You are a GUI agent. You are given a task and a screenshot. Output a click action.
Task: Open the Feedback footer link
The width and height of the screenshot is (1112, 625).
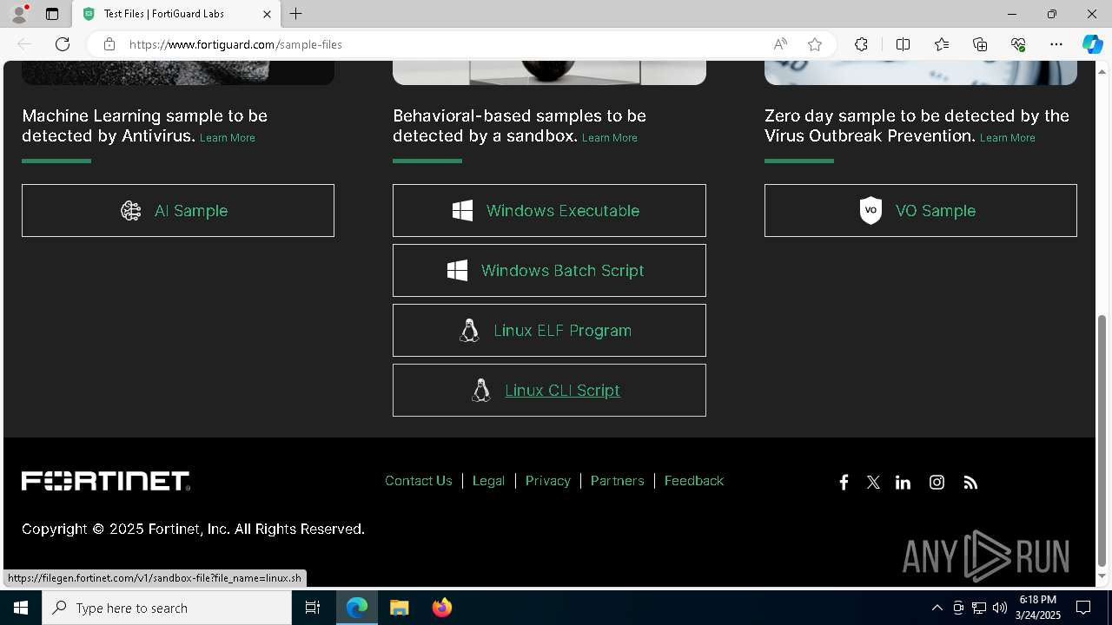[x=694, y=481]
